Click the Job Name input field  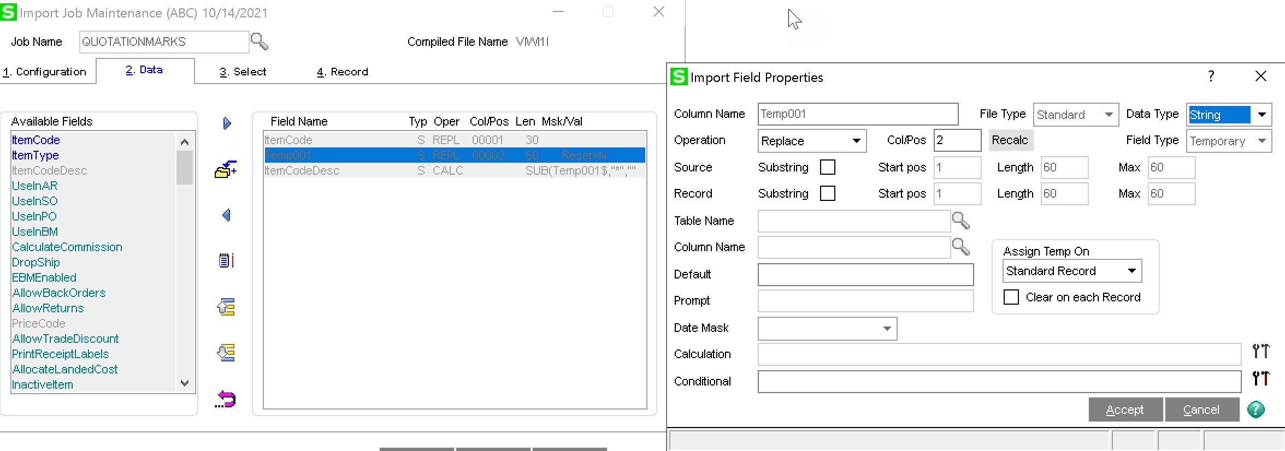(x=164, y=41)
